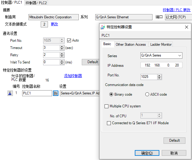The width and height of the screenshot is (192, 160).
Task: Toggle the Auto port checkbox
Action: [x=69, y=40]
